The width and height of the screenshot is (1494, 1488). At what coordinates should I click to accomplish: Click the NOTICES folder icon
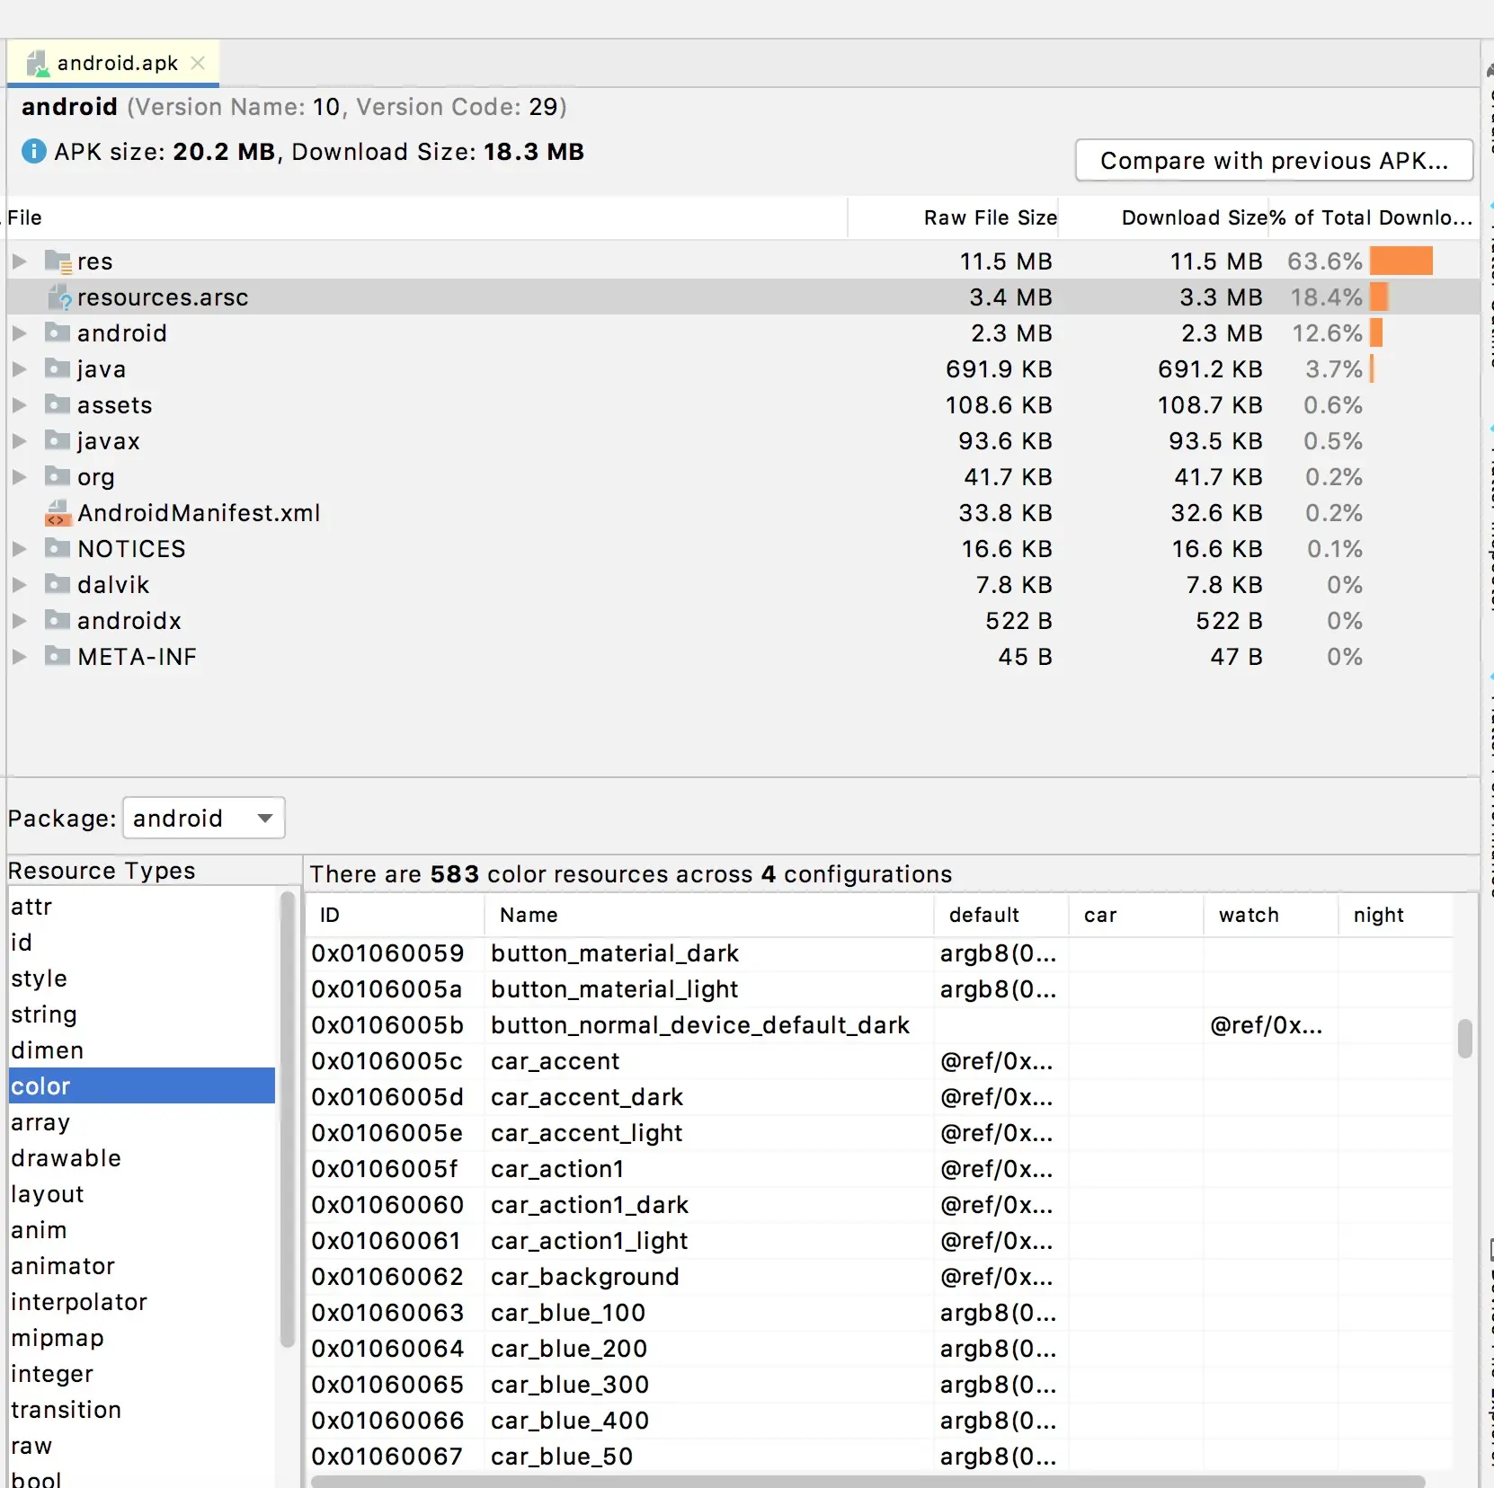58,548
